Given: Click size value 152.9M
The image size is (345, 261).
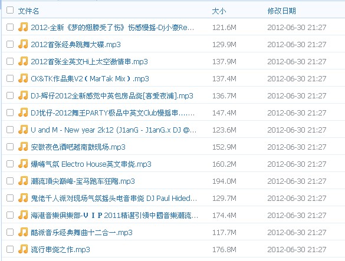Looking at the screenshot, I should point(224,147).
